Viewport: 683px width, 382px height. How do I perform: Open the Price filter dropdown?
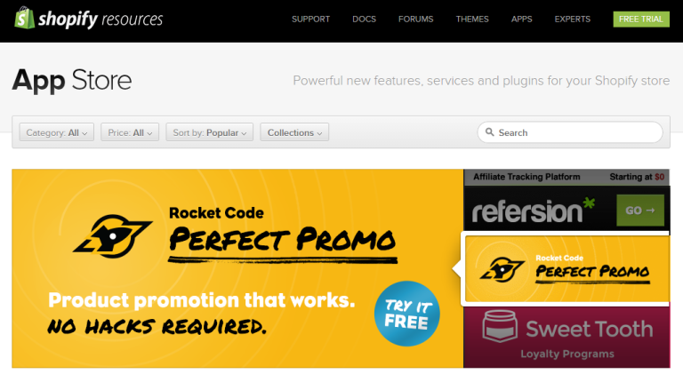point(129,132)
